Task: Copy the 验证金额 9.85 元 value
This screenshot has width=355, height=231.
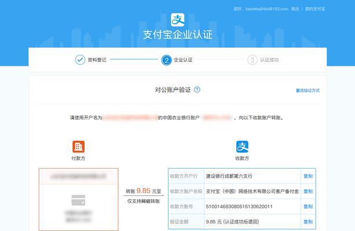Action: coord(308,222)
